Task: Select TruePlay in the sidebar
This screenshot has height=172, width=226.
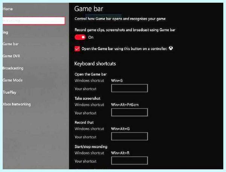Action: (x=9, y=92)
